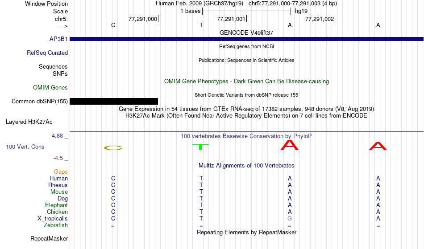Click the GENCODE V49lift37 track title
Screen dimensions: 424x249
[x=246, y=33]
